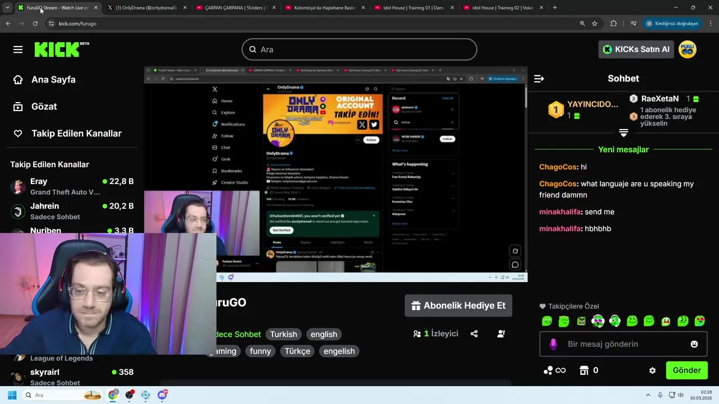Click the Windows taskbar search box
719x404 pixels.
point(63,395)
